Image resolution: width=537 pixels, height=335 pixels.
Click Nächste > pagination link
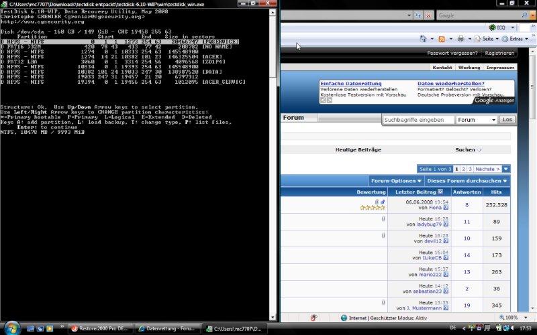coord(487,169)
